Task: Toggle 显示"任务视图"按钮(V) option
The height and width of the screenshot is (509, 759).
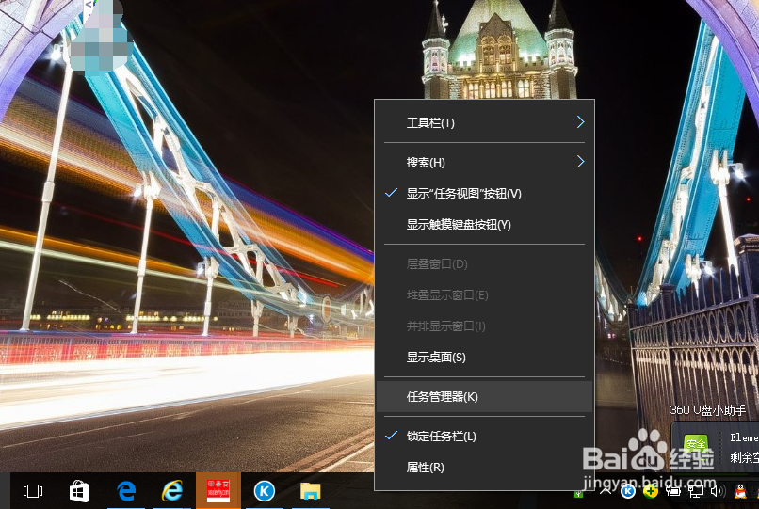Action: pos(484,194)
